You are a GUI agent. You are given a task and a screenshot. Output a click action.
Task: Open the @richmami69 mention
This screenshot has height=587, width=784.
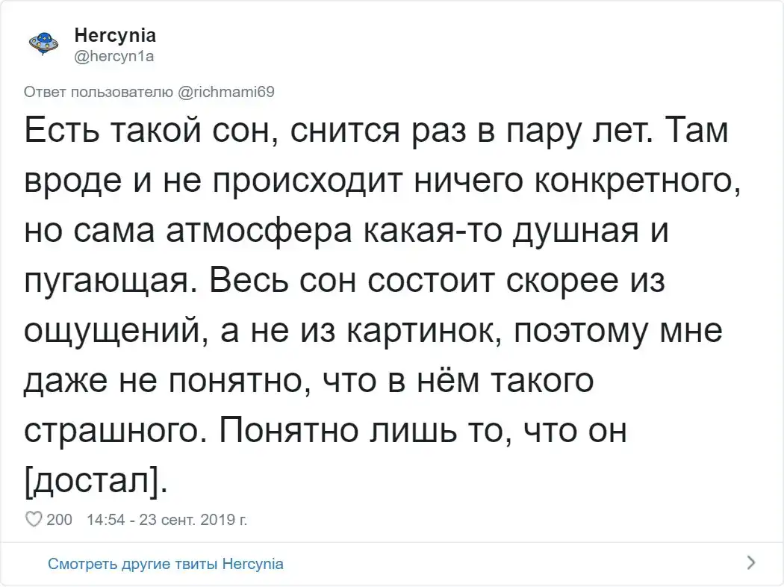pyautogui.click(x=227, y=91)
